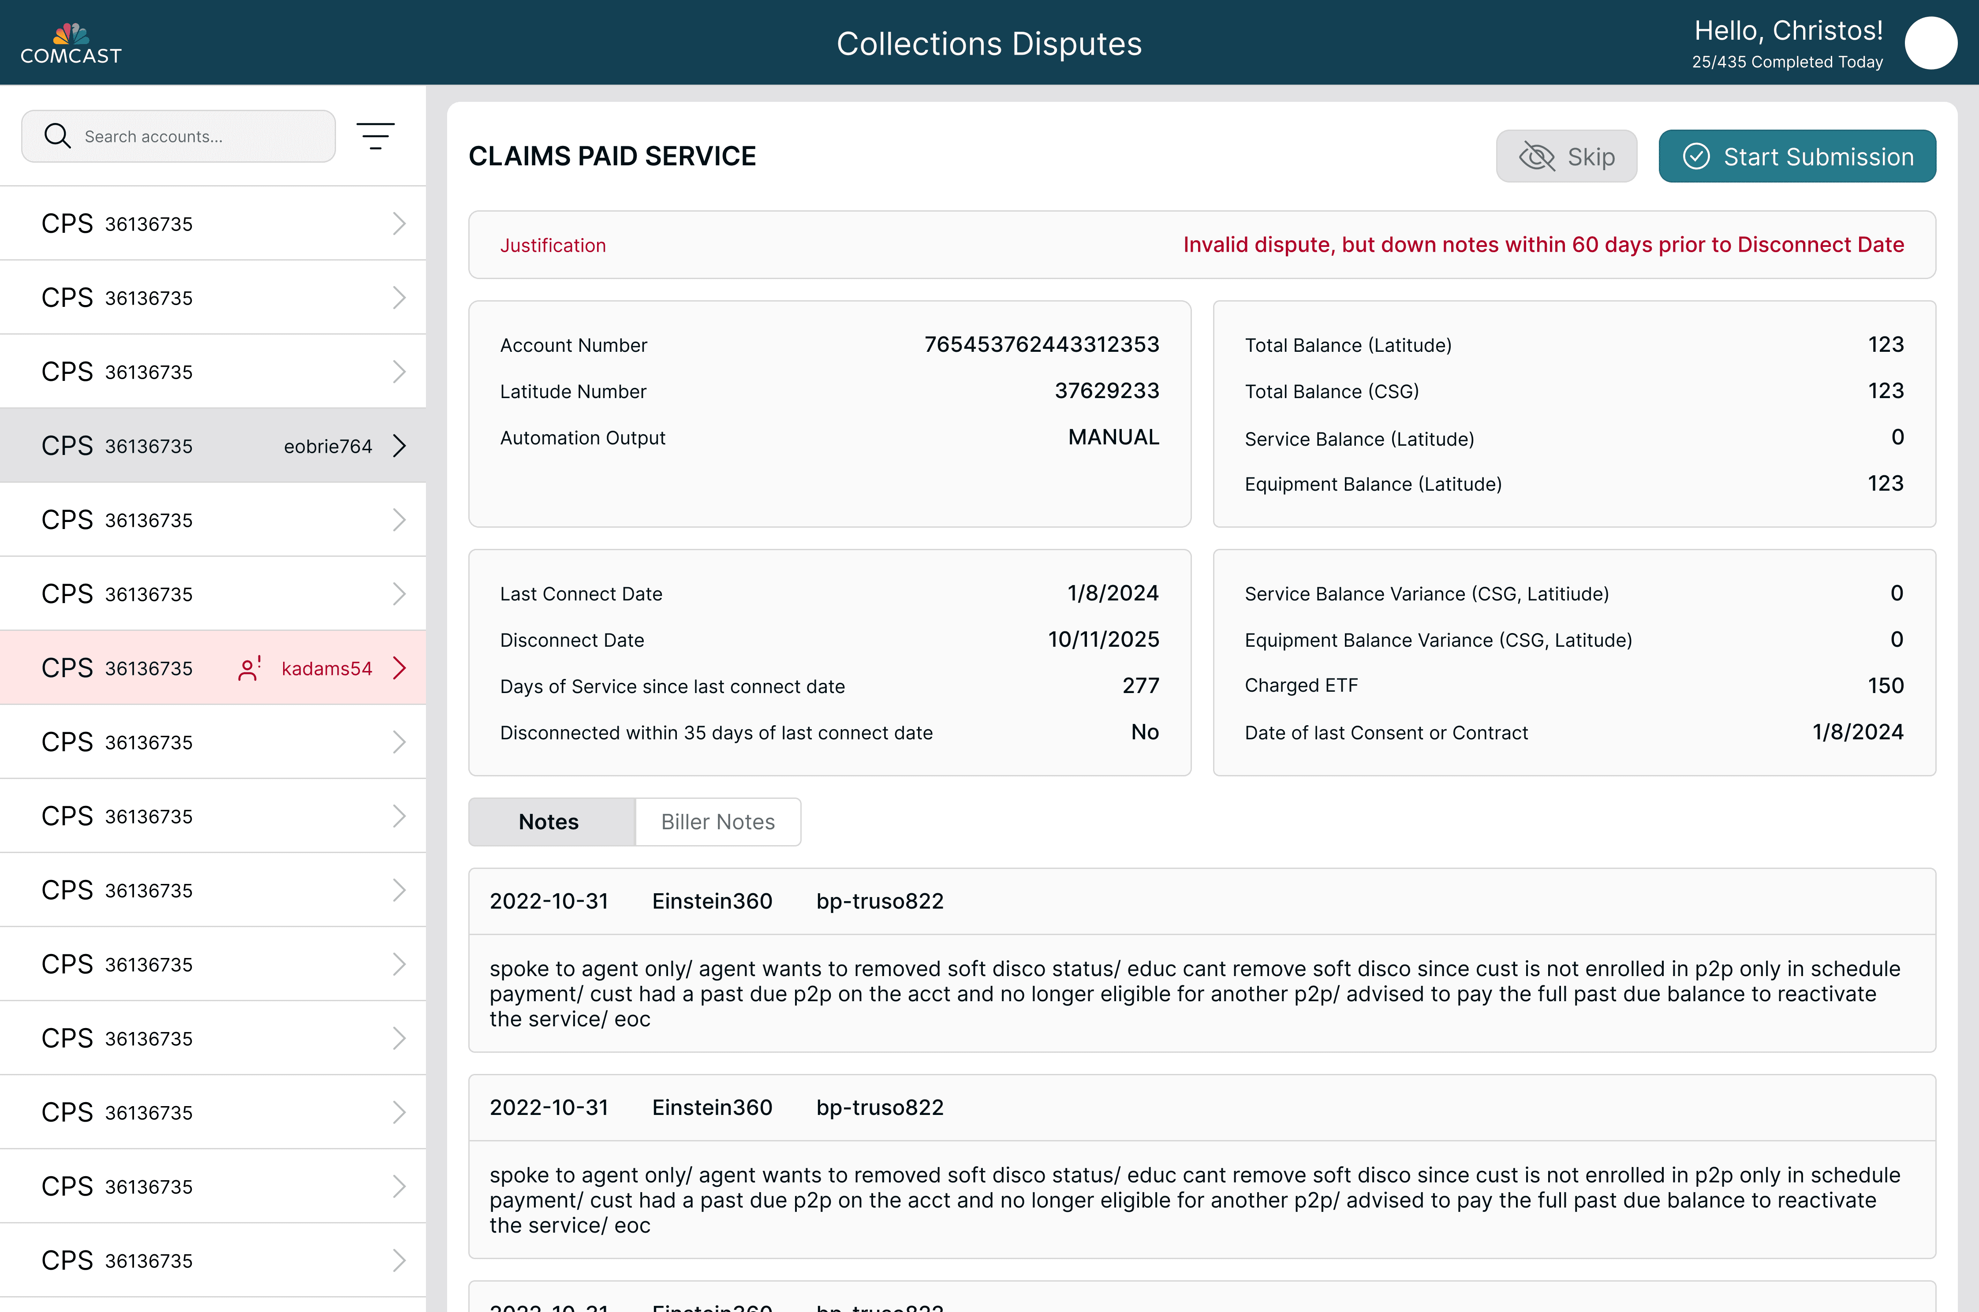Click the crossed-eye icon on Skip
The image size is (1979, 1312).
pyautogui.click(x=1536, y=157)
